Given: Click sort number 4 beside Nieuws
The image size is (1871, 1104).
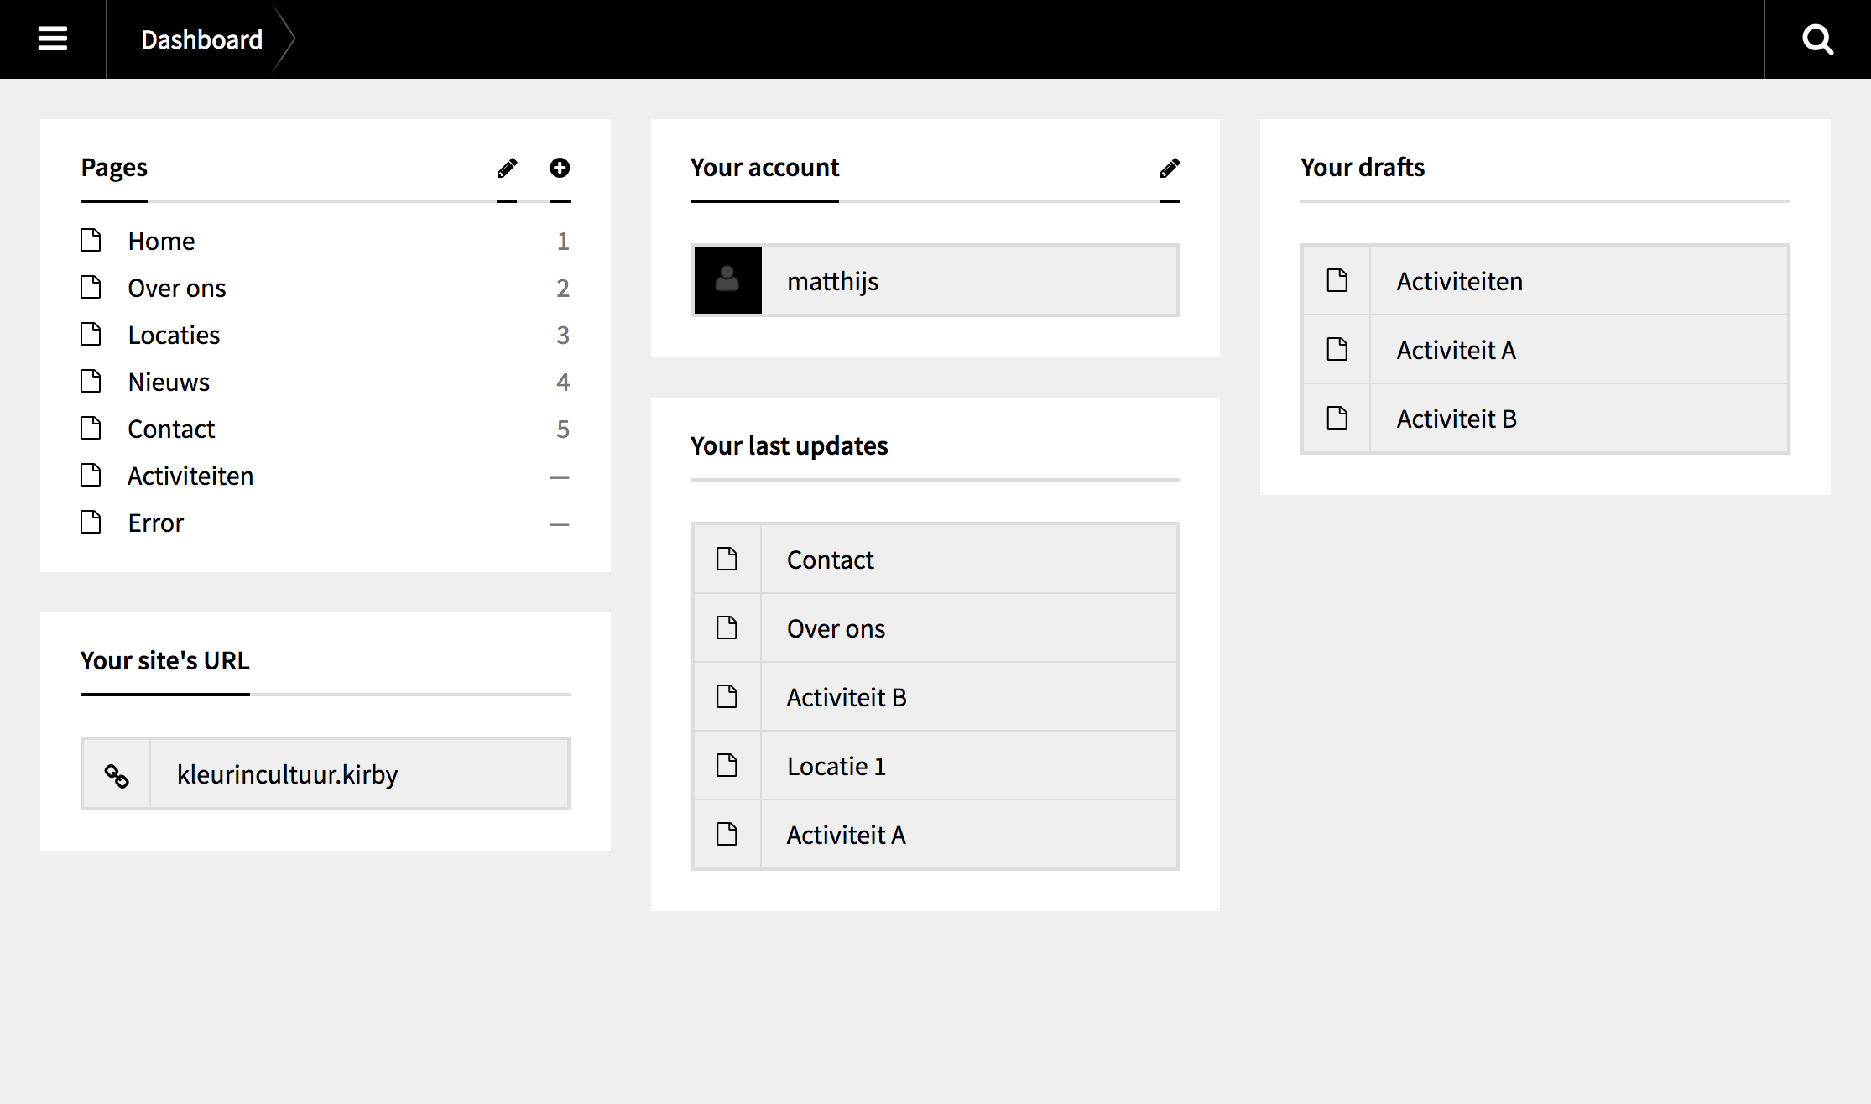Looking at the screenshot, I should (x=563, y=383).
